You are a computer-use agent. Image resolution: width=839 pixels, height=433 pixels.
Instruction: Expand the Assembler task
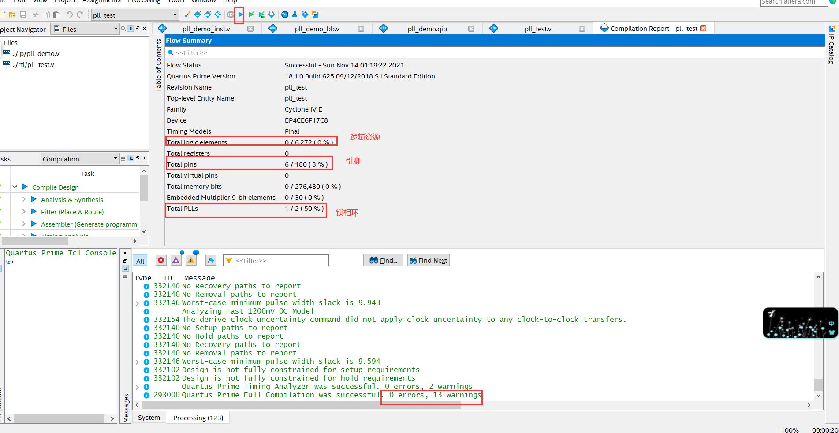(x=24, y=224)
